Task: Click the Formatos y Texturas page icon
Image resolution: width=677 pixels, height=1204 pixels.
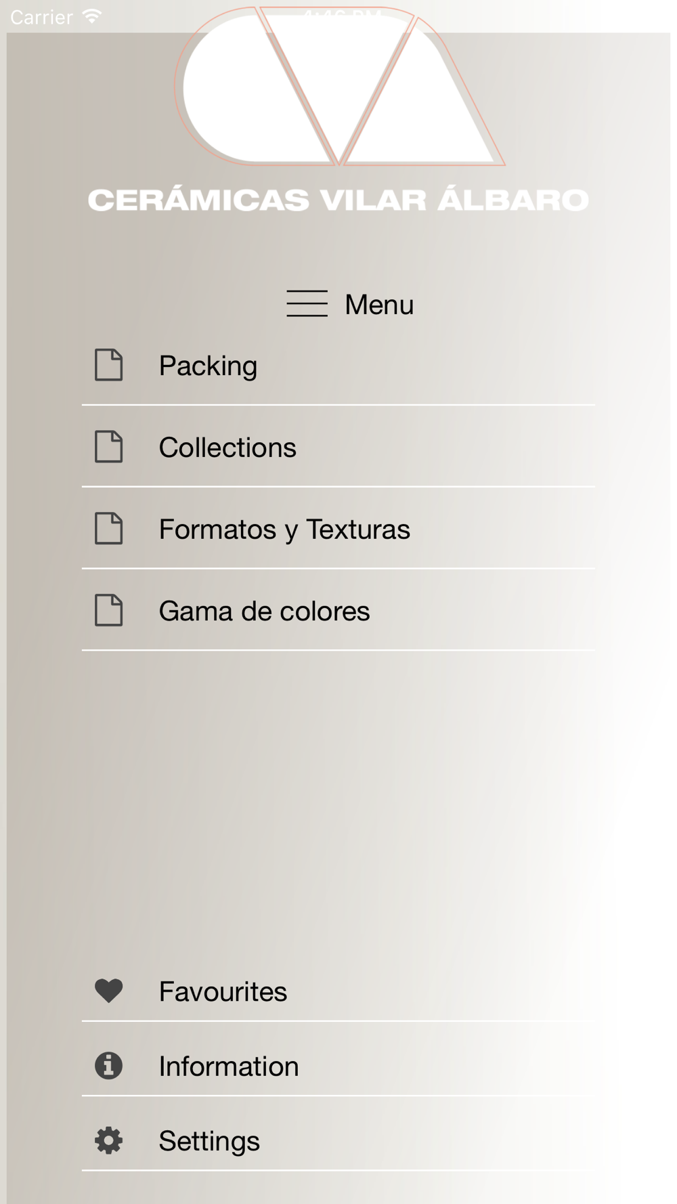Action: coord(108,529)
